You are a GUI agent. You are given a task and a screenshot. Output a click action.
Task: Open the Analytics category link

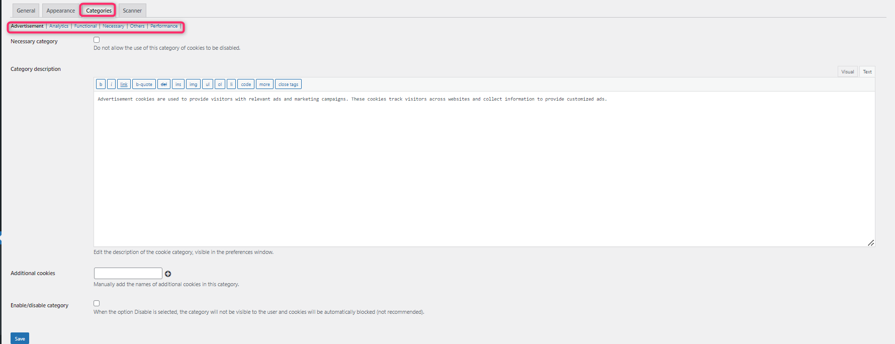[59, 26]
